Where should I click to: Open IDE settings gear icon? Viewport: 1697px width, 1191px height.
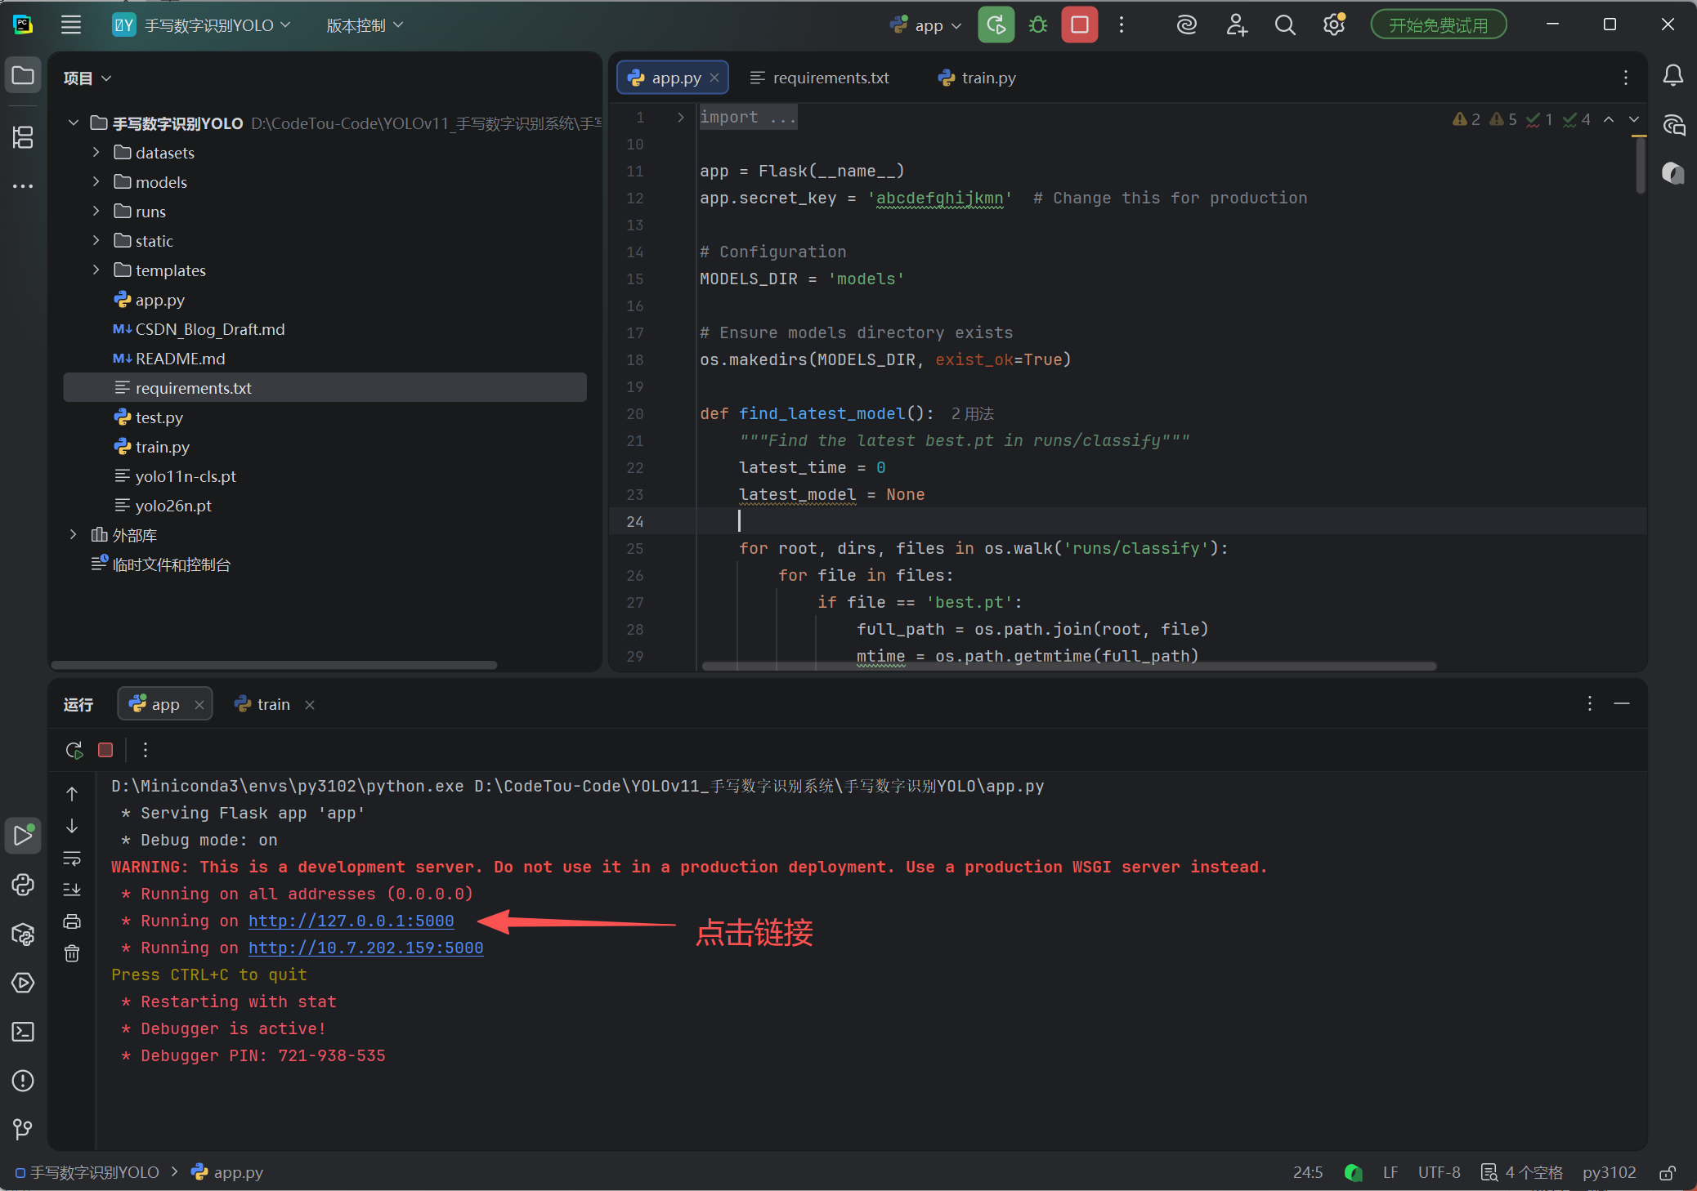click(1333, 25)
